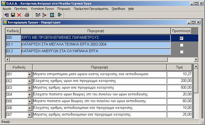Click the window tile toolbar icon
205x125 pixels.
point(52,15)
